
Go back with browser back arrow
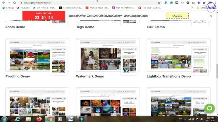point(4,3)
